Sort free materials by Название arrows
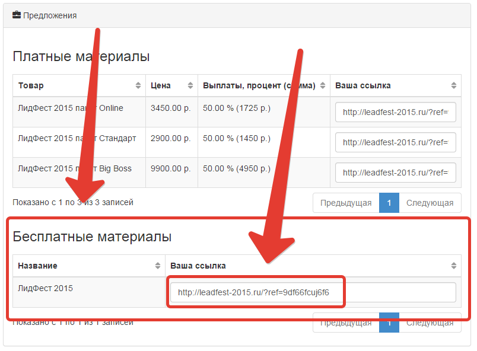Image resolution: width=477 pixels, height=351 pixels. [158, 266]
